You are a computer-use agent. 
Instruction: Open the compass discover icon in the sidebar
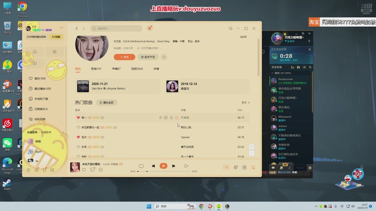point(55,52)
